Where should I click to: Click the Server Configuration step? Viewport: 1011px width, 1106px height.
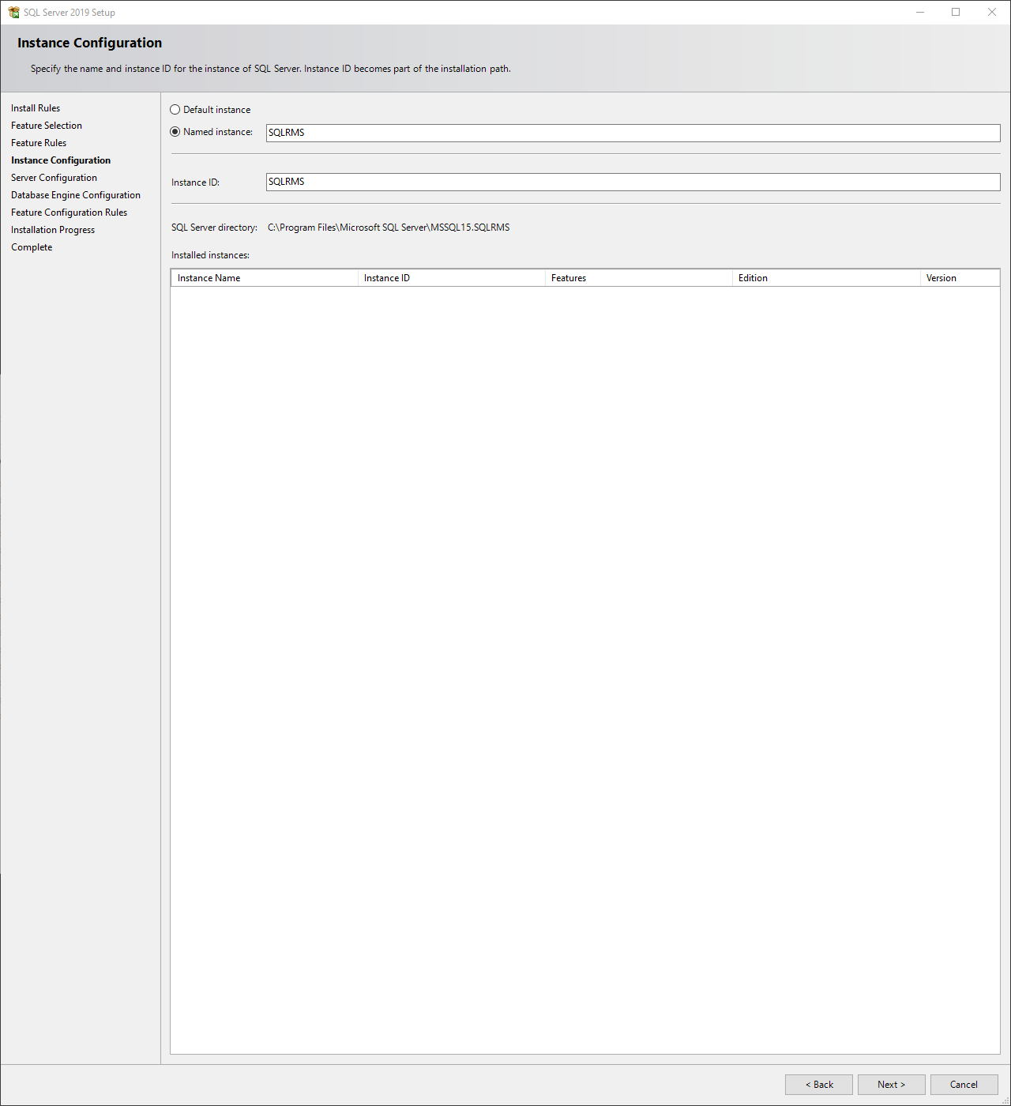(x=54, y=178)
